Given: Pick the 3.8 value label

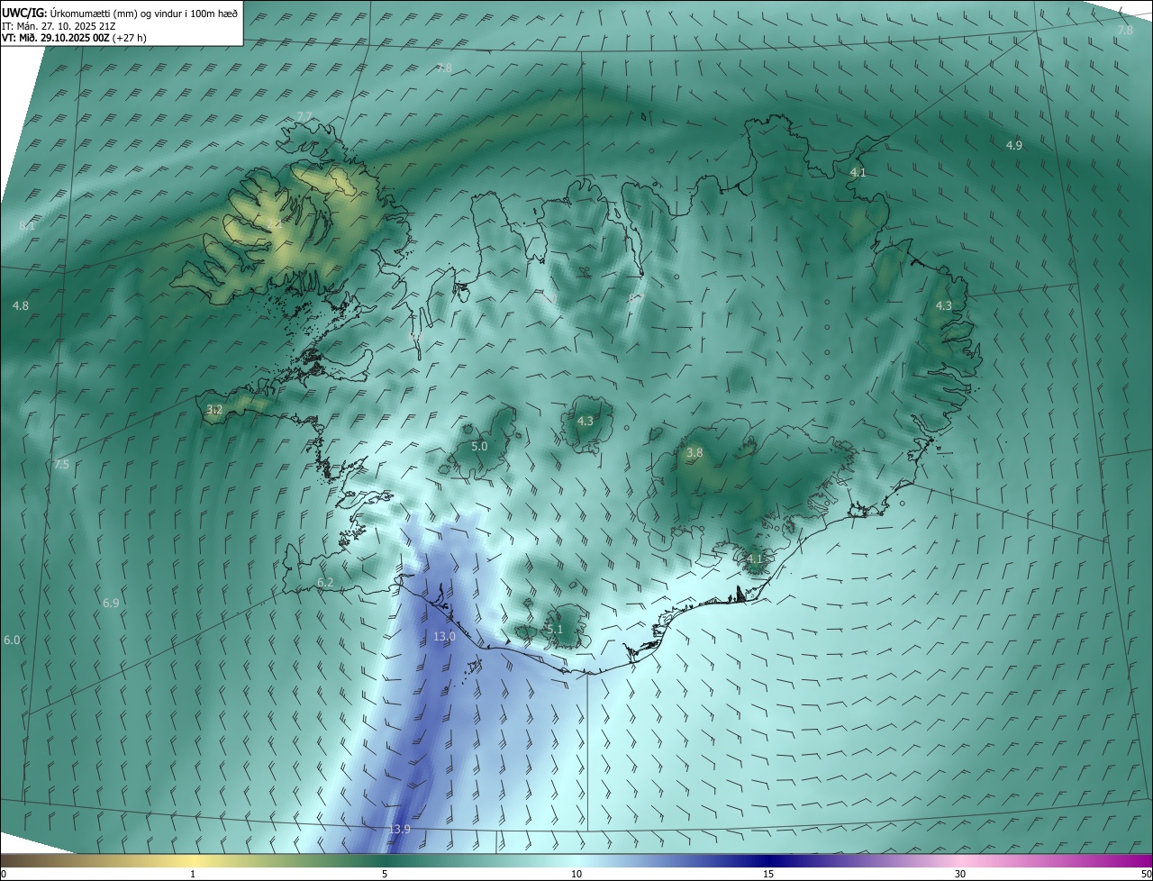Looking at the screenshot, I should 694,453.
